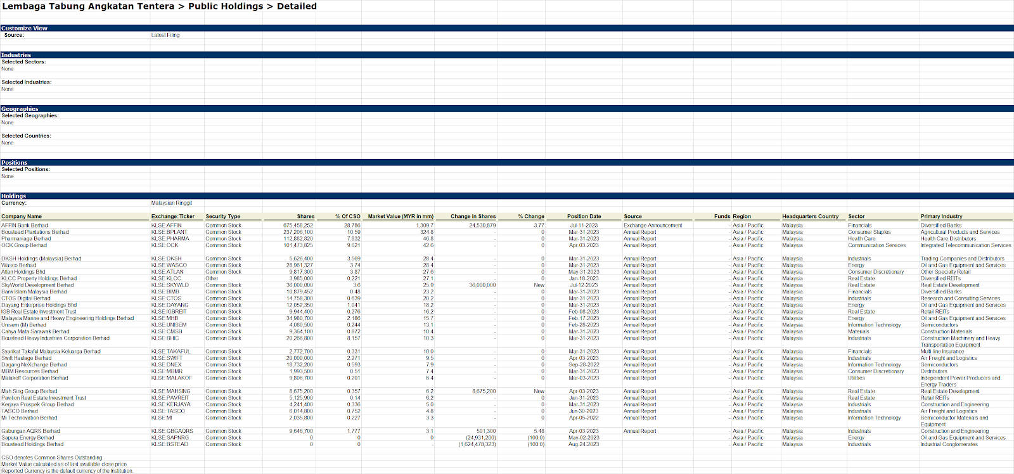Screen dimensions: 1014x474
Task: Click the 'Latest Filing' source value
Action: [x=165, y=35]
